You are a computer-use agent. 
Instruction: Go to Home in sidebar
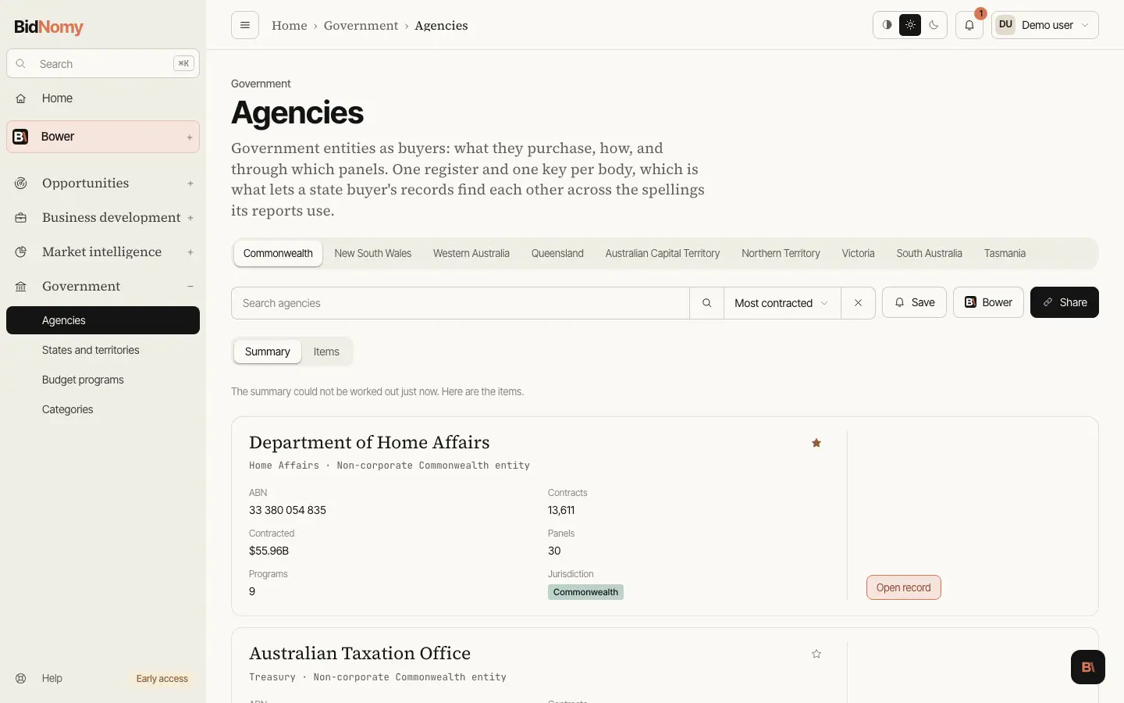pyautogui.click(x=103, y=98)
